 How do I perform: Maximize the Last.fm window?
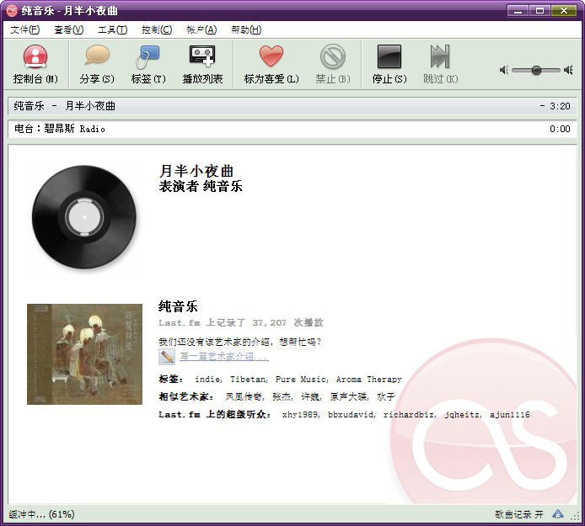point(539,10)
